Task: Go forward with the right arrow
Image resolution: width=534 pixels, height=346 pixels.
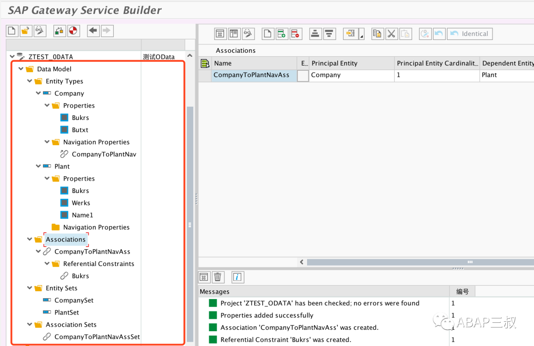Action: coord(107,31)
